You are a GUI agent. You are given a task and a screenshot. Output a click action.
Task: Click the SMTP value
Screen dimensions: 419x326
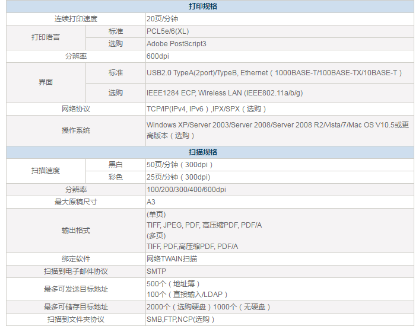pos(156,271)
